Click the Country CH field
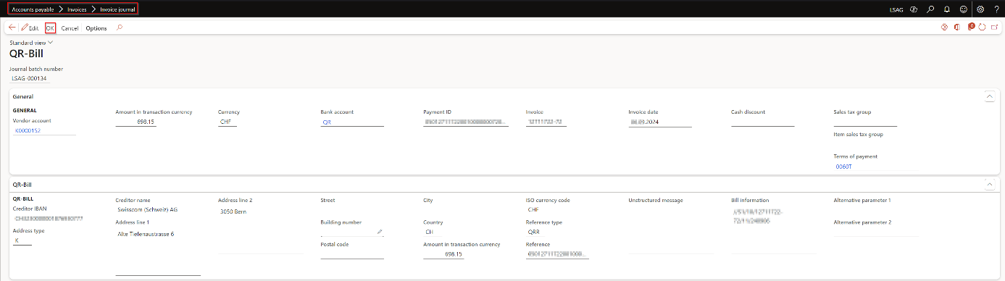Screen dimensions: 1005x281 pos(433,232)
